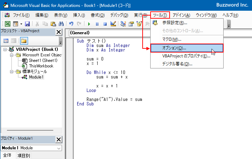Open the 挿入(I) menu
This screenshot has width=252, height=159.
(79, 15)
